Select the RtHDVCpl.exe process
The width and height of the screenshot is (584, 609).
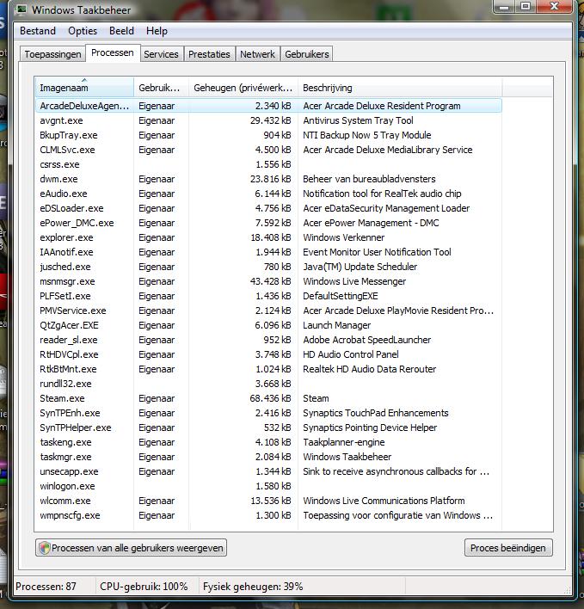268,354
